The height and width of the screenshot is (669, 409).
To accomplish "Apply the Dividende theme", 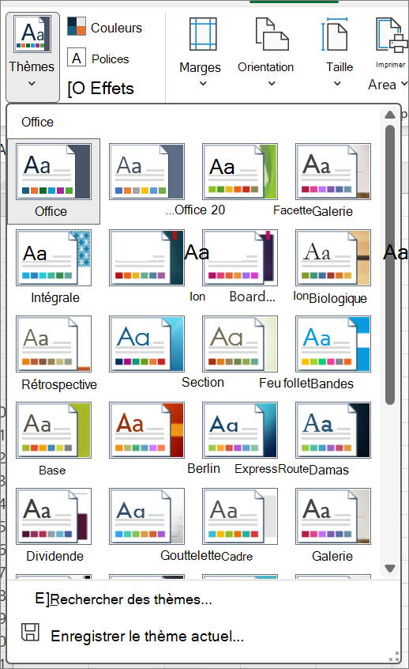I will click(x=54, y=525).
